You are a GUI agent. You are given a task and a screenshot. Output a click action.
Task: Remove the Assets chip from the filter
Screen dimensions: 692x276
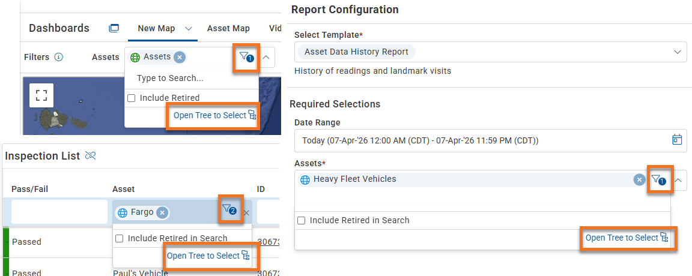[179, 57]
